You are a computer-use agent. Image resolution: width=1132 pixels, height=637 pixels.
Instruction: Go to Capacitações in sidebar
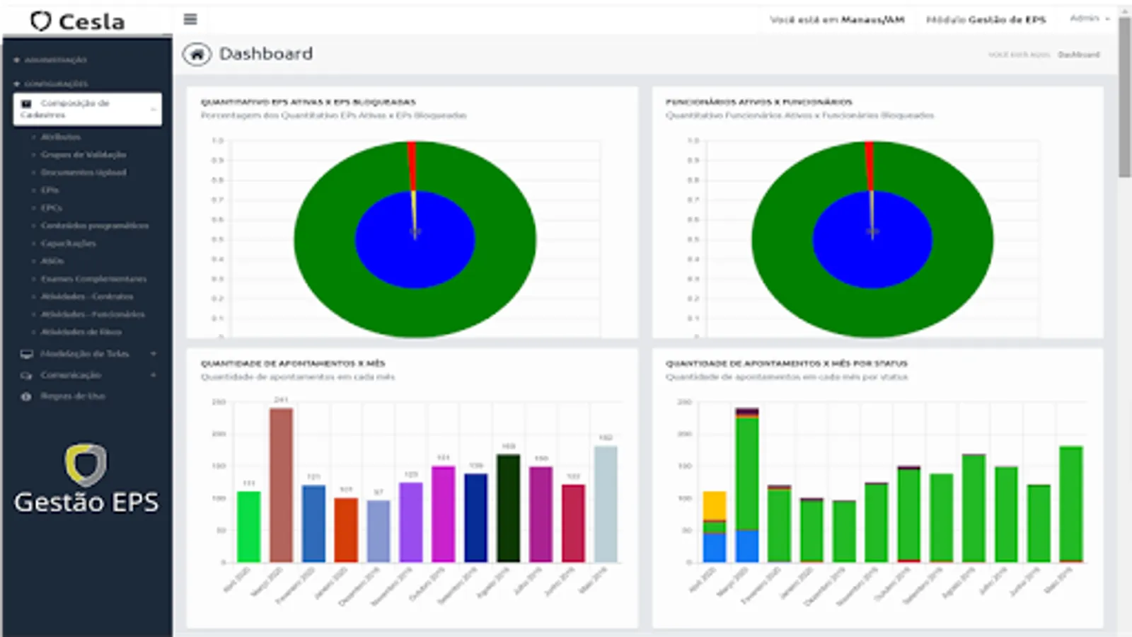pyautogui.click(x=68, y=243)
